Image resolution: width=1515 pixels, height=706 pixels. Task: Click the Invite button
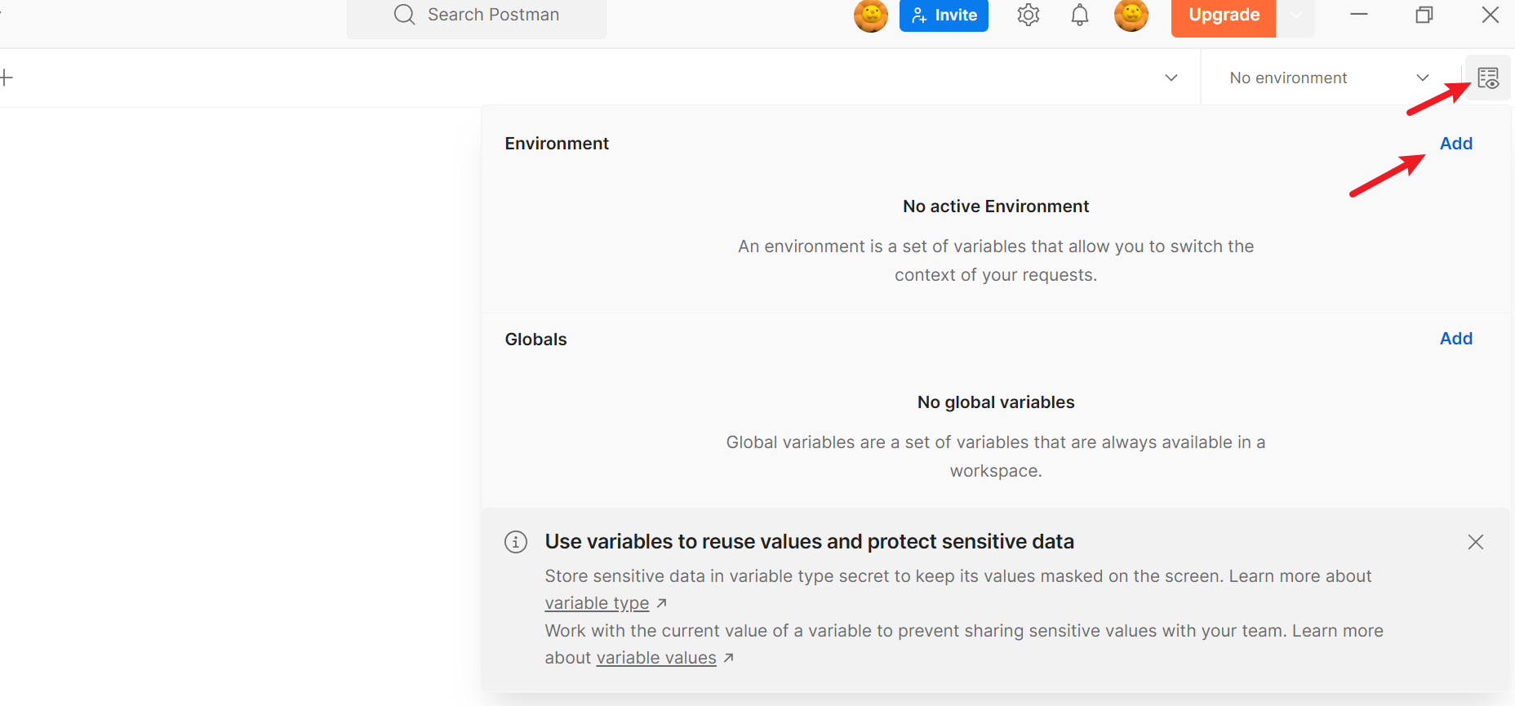coord(944,16)
